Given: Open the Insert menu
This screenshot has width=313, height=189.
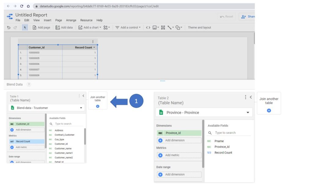Looking at the screenshot, I should [x=47, y=20].
